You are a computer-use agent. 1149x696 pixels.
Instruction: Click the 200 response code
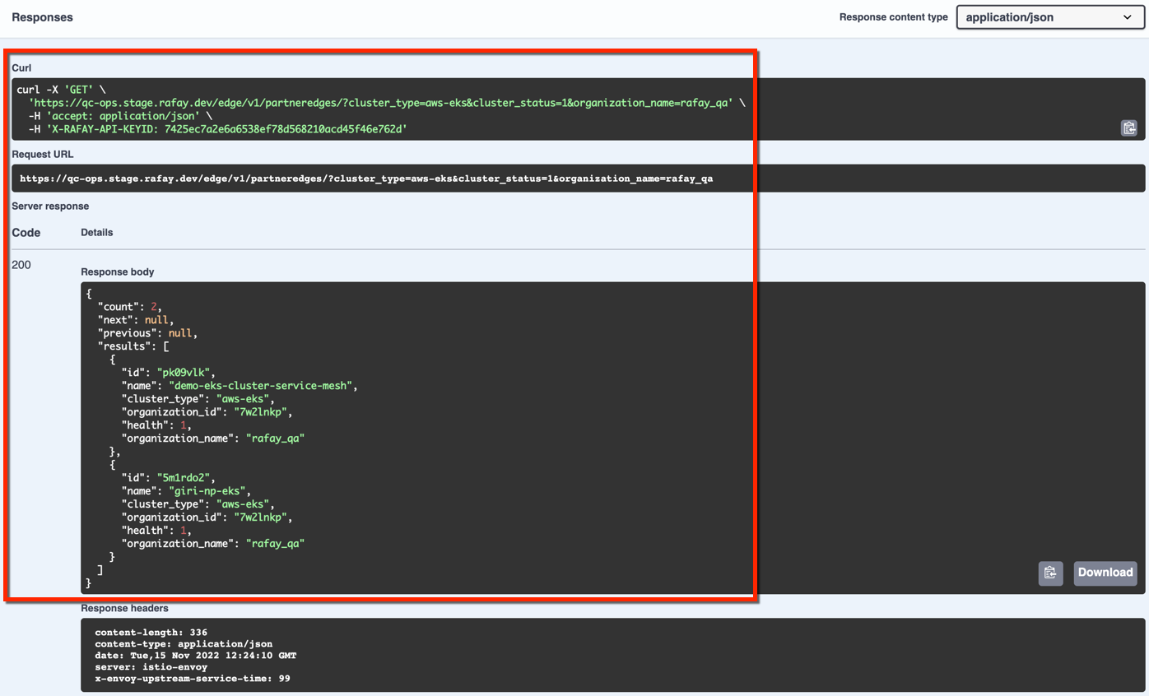click(21, 265)
